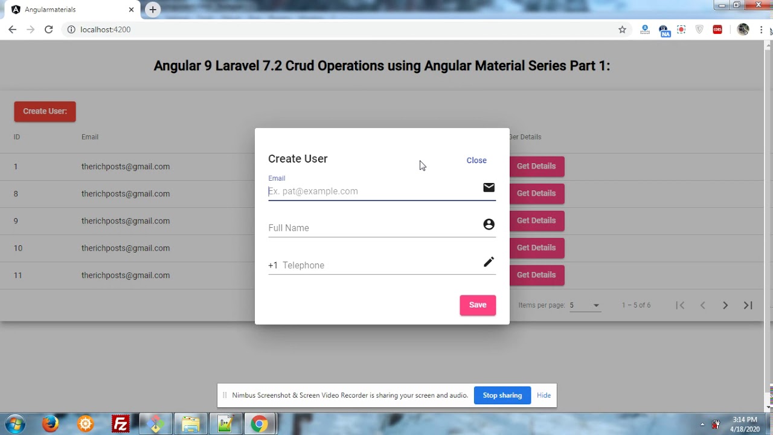Open the NA badge extension icon
Image resolution: width=773 pixels, height=435 pixels.
pos(664,30)
